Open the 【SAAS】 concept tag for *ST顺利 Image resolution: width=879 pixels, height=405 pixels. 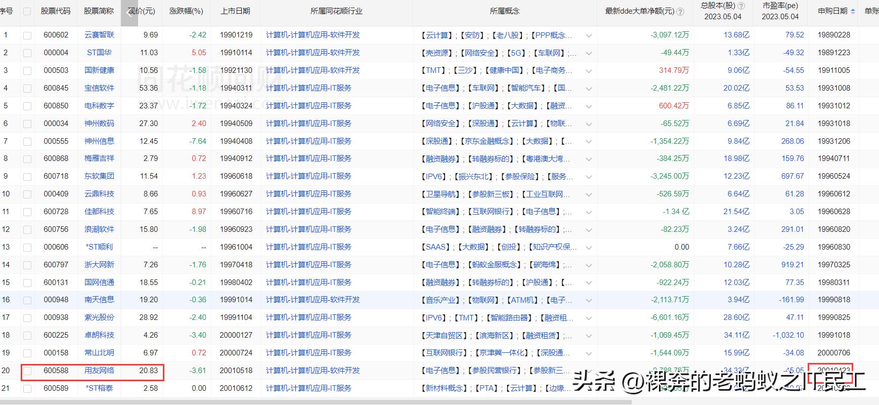click(x=435, y=247)
